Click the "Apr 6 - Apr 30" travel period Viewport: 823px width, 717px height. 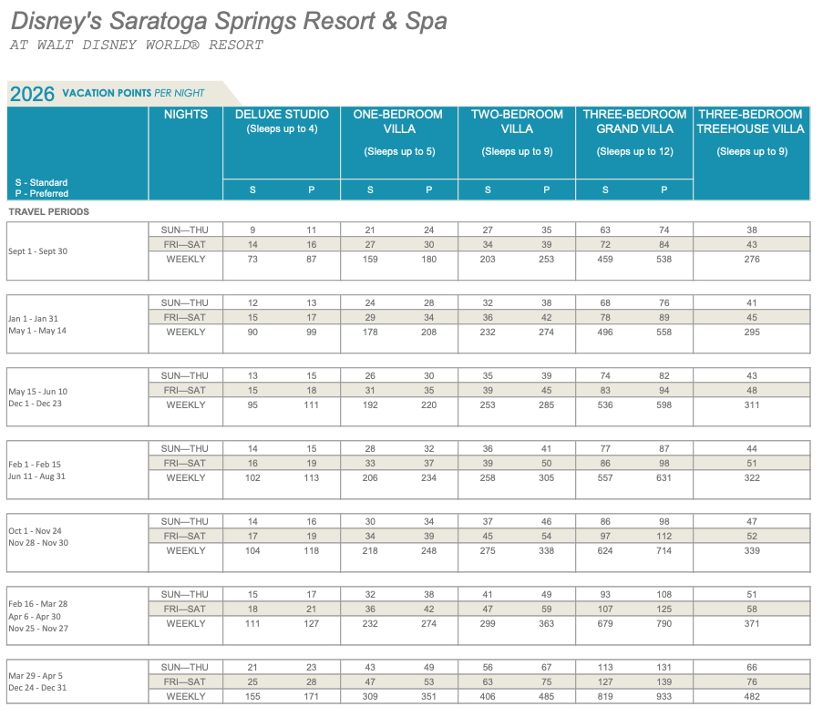pos(35,617)
